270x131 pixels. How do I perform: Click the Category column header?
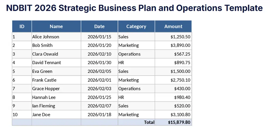click(136, 26)
